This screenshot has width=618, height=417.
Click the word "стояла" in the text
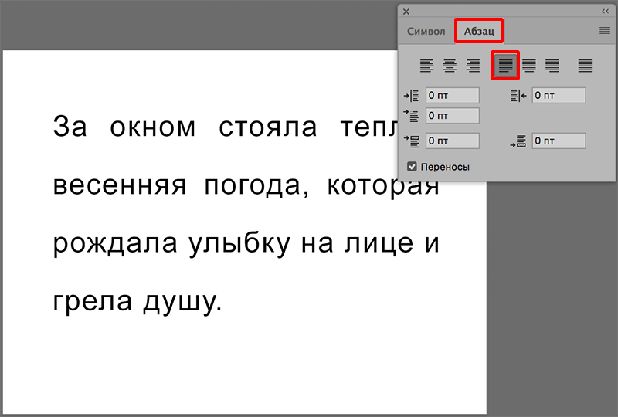pyautogui.click(x=268, y=127)
